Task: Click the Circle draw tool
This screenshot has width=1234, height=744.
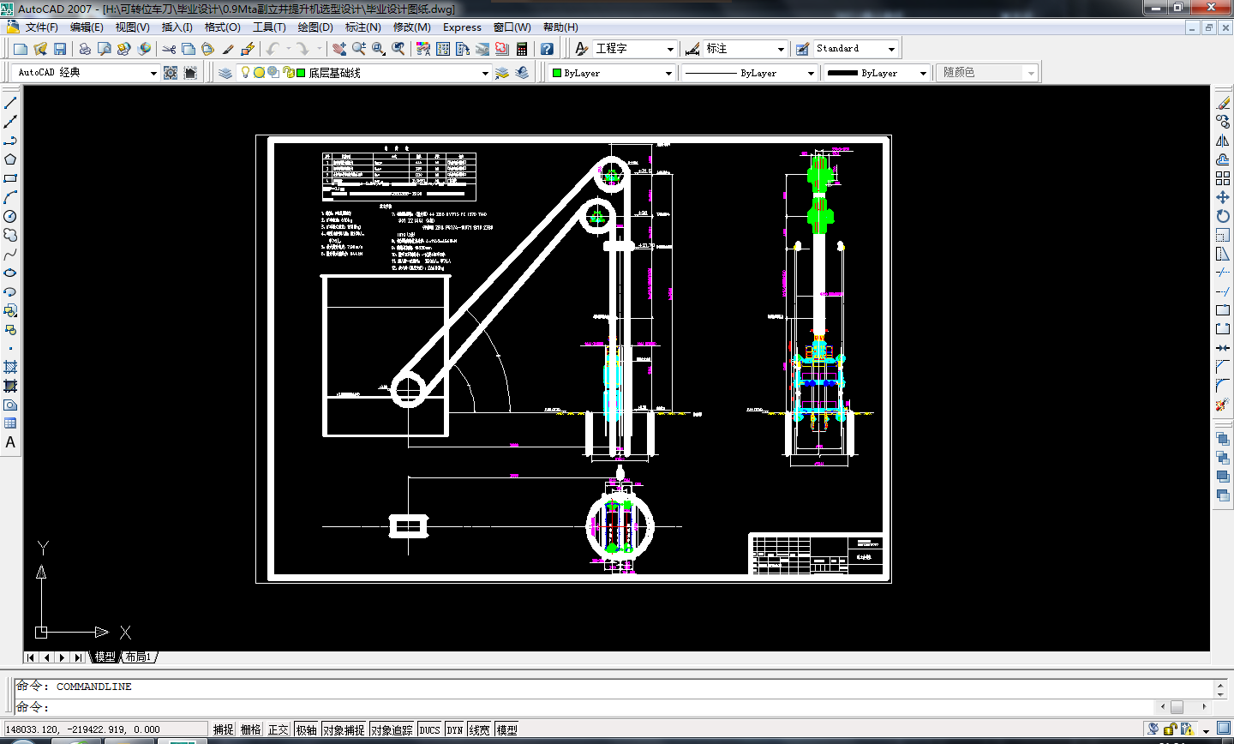Action: click(x=10, y=216)
